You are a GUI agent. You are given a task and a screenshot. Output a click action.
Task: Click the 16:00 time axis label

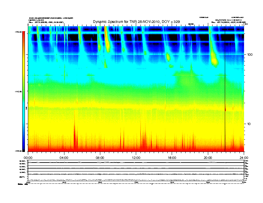coord(172,158)
